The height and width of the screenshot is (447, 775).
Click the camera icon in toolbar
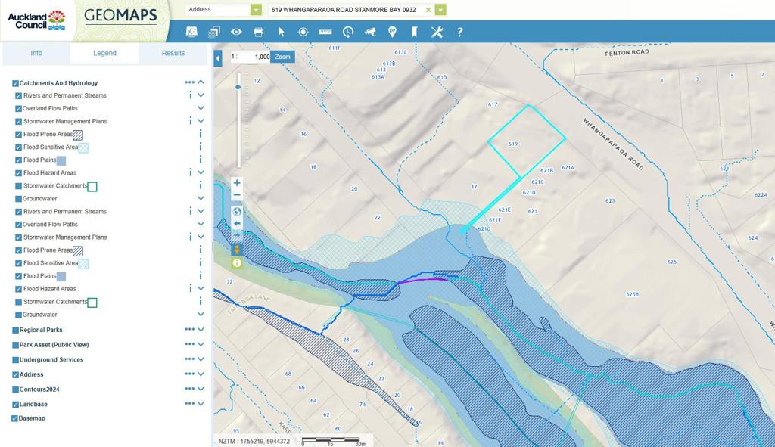(x=370, y=32)
